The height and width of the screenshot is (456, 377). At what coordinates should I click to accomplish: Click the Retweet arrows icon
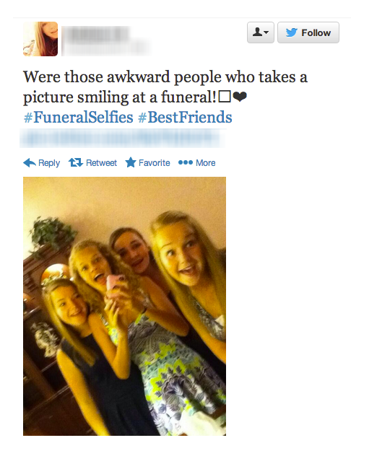point(76,162)
